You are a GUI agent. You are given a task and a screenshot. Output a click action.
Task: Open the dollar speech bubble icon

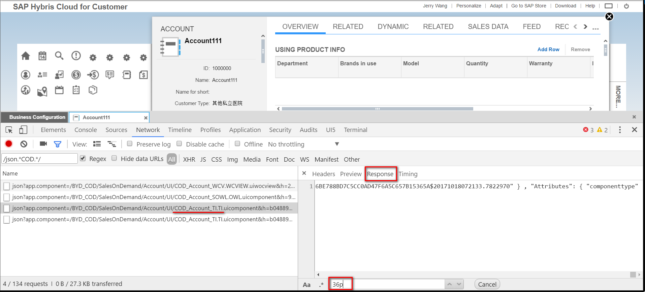110,74
